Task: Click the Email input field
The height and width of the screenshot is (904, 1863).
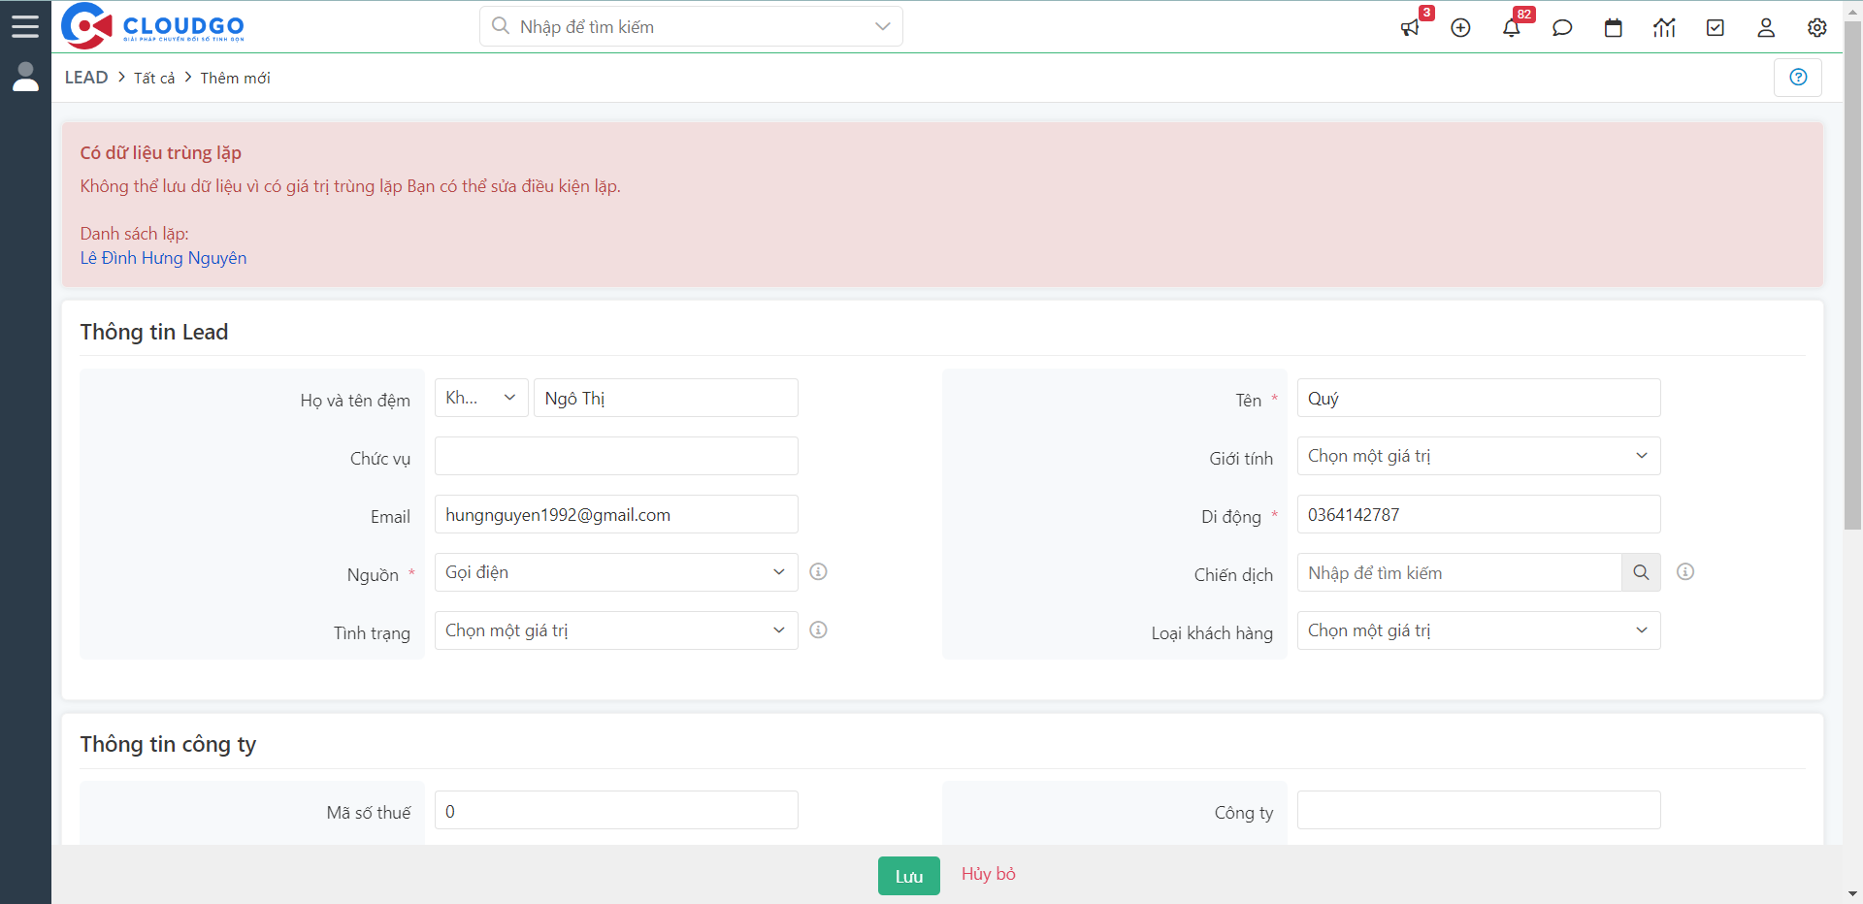Action: point(615,514)
